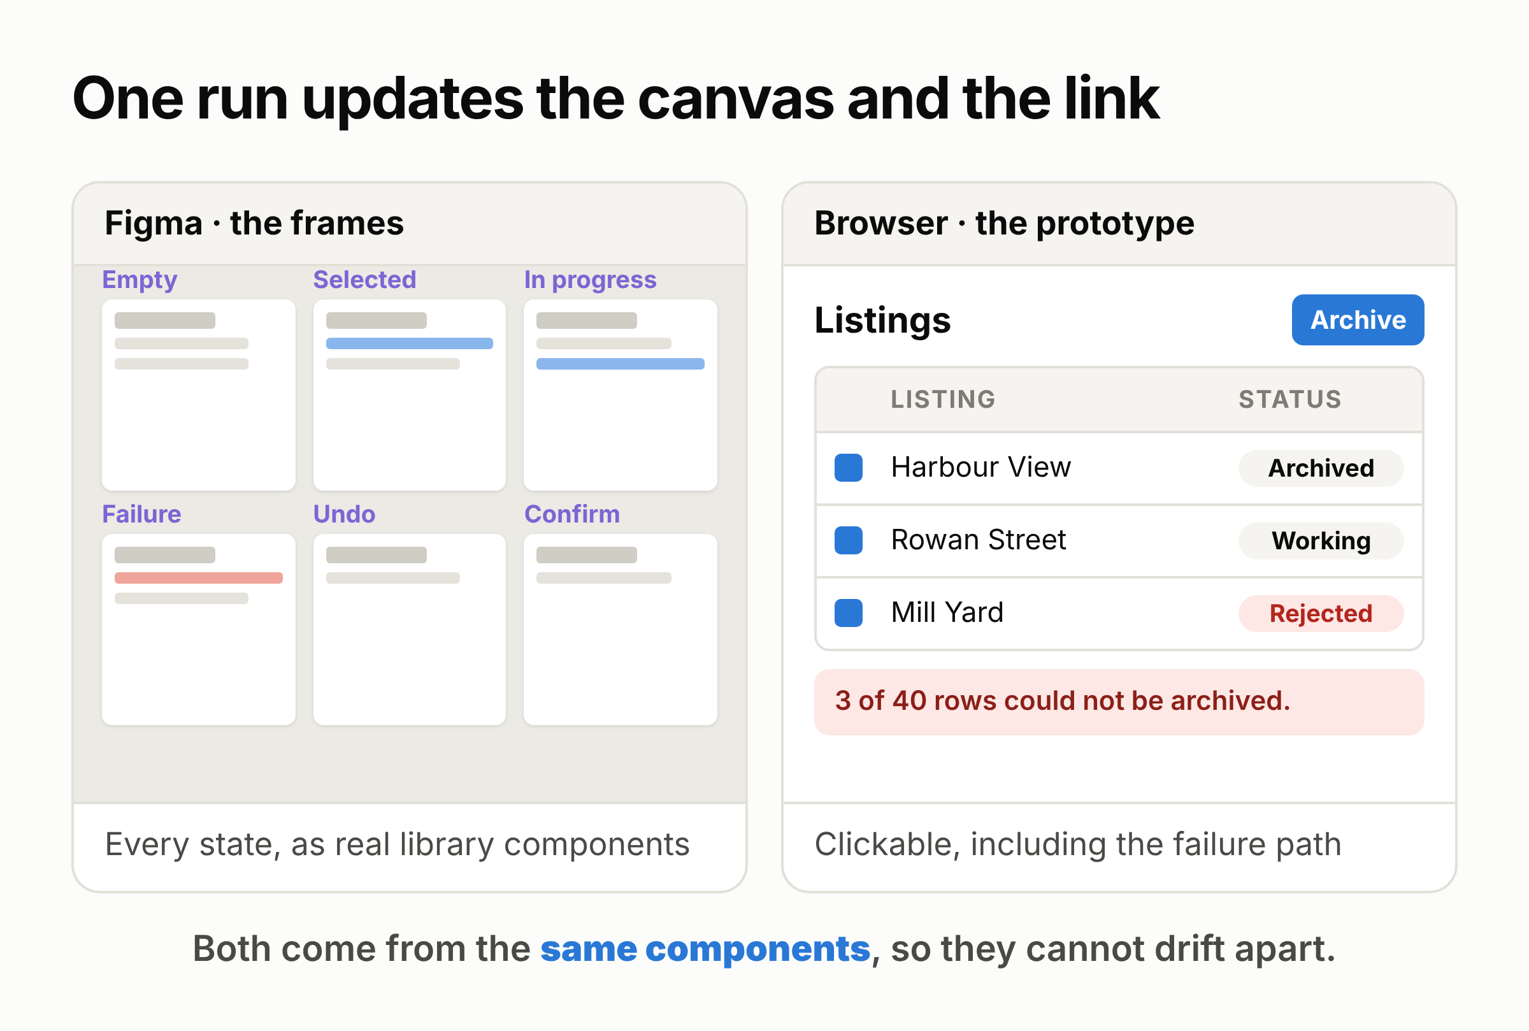
Task: Open the Selected state frame thumbnail
Action: click(x=410, y=395)
